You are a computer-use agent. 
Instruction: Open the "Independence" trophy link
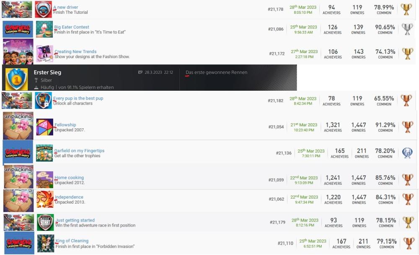pyautogui.click(x=69, y=197)
